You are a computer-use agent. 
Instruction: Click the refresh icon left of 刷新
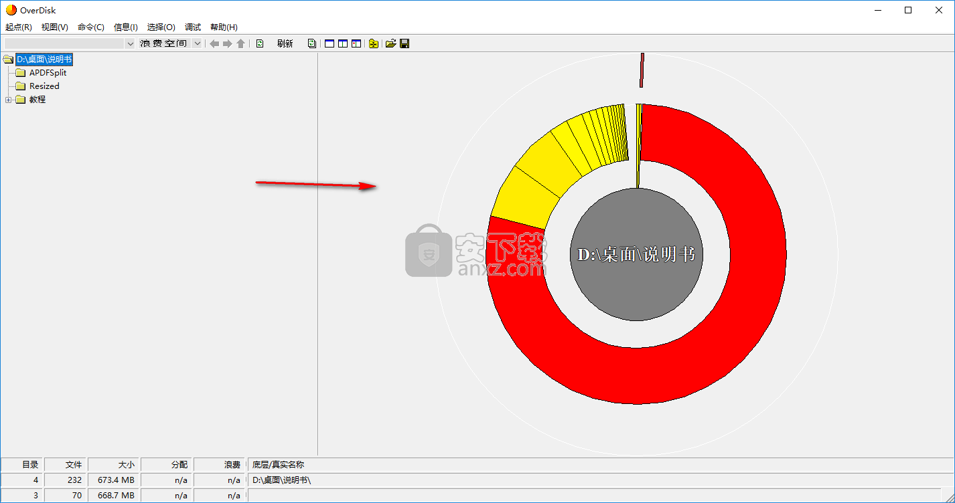click(260, 43)
